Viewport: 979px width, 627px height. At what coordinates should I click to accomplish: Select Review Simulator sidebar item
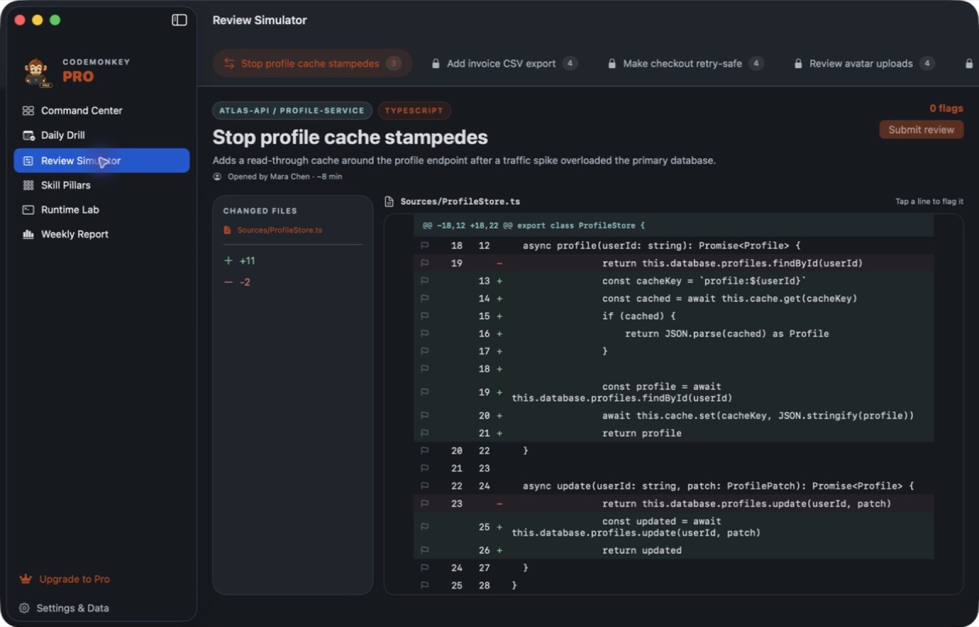pyautogui.click(x=102, y=161)
